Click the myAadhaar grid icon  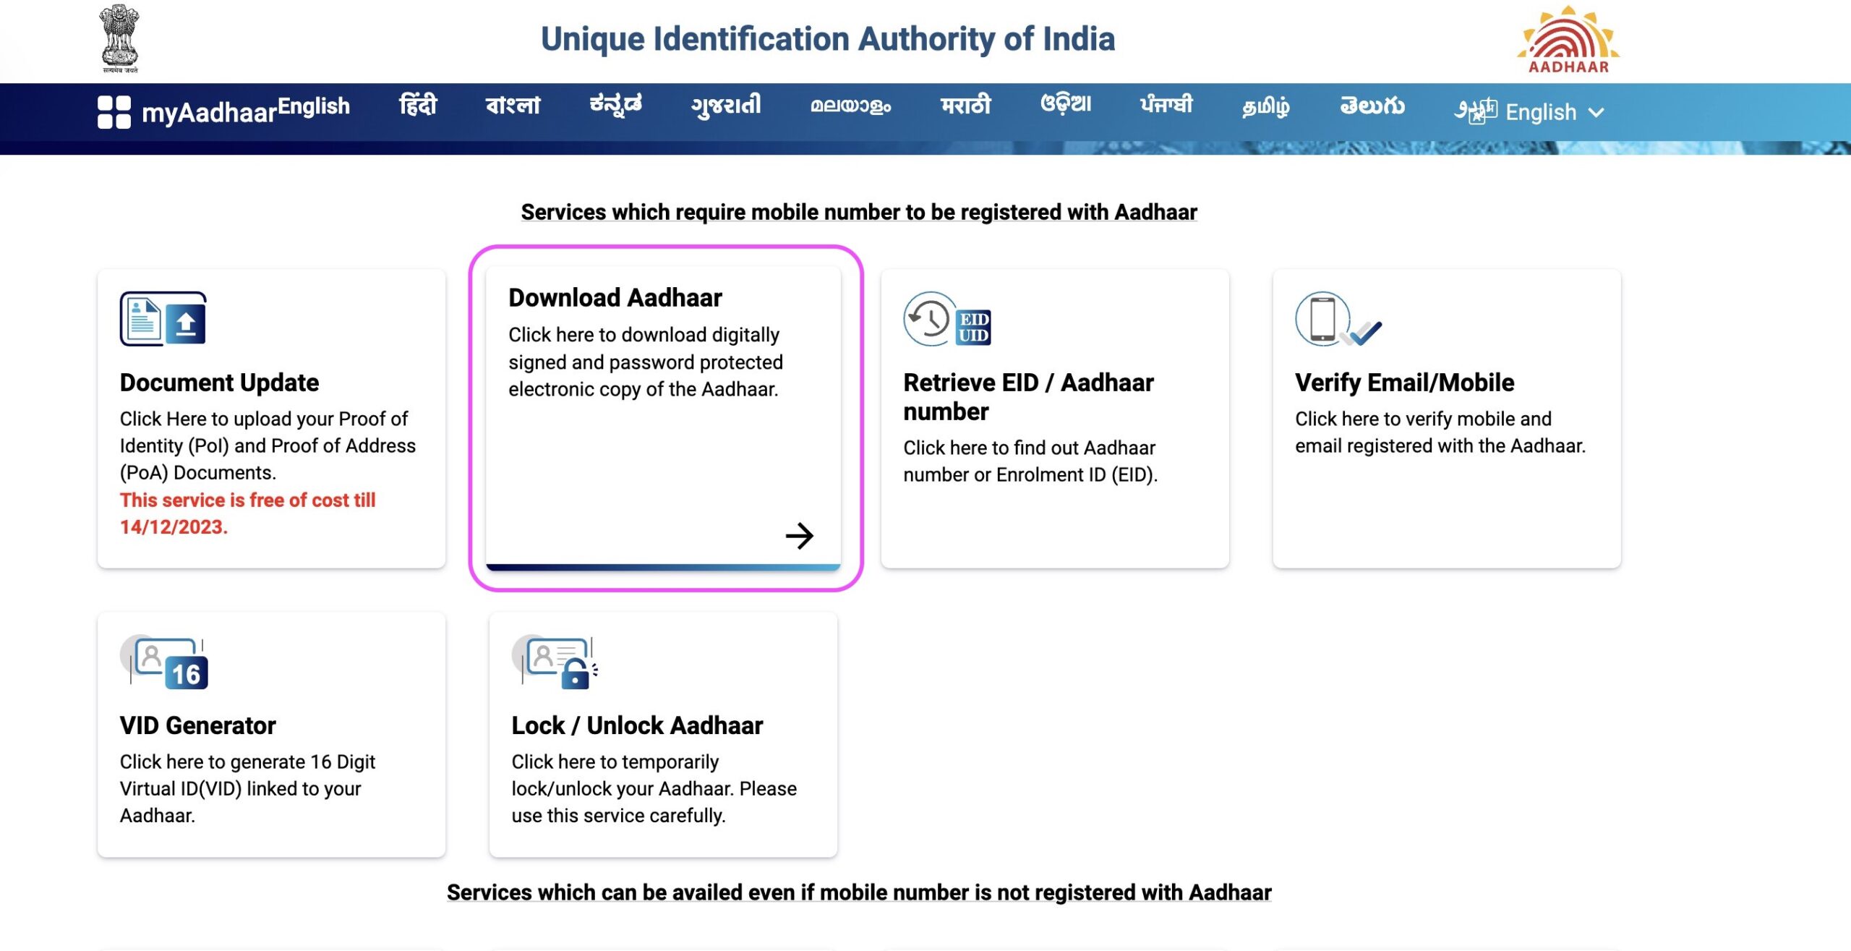(x=114, y=112)
